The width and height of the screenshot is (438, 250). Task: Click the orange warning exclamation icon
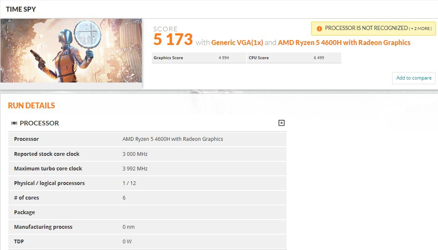click(319, 28)
